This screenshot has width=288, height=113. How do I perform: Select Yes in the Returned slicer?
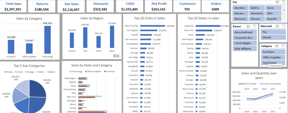tap(273, 32)
